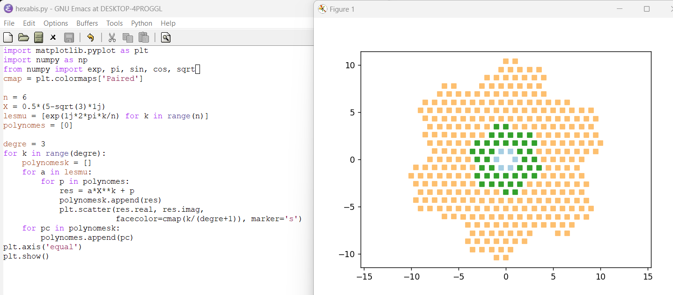Open a file with the folder icon

click(23, 37)
